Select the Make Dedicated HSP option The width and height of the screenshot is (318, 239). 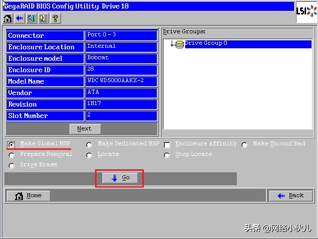click(x=90, y=145)
